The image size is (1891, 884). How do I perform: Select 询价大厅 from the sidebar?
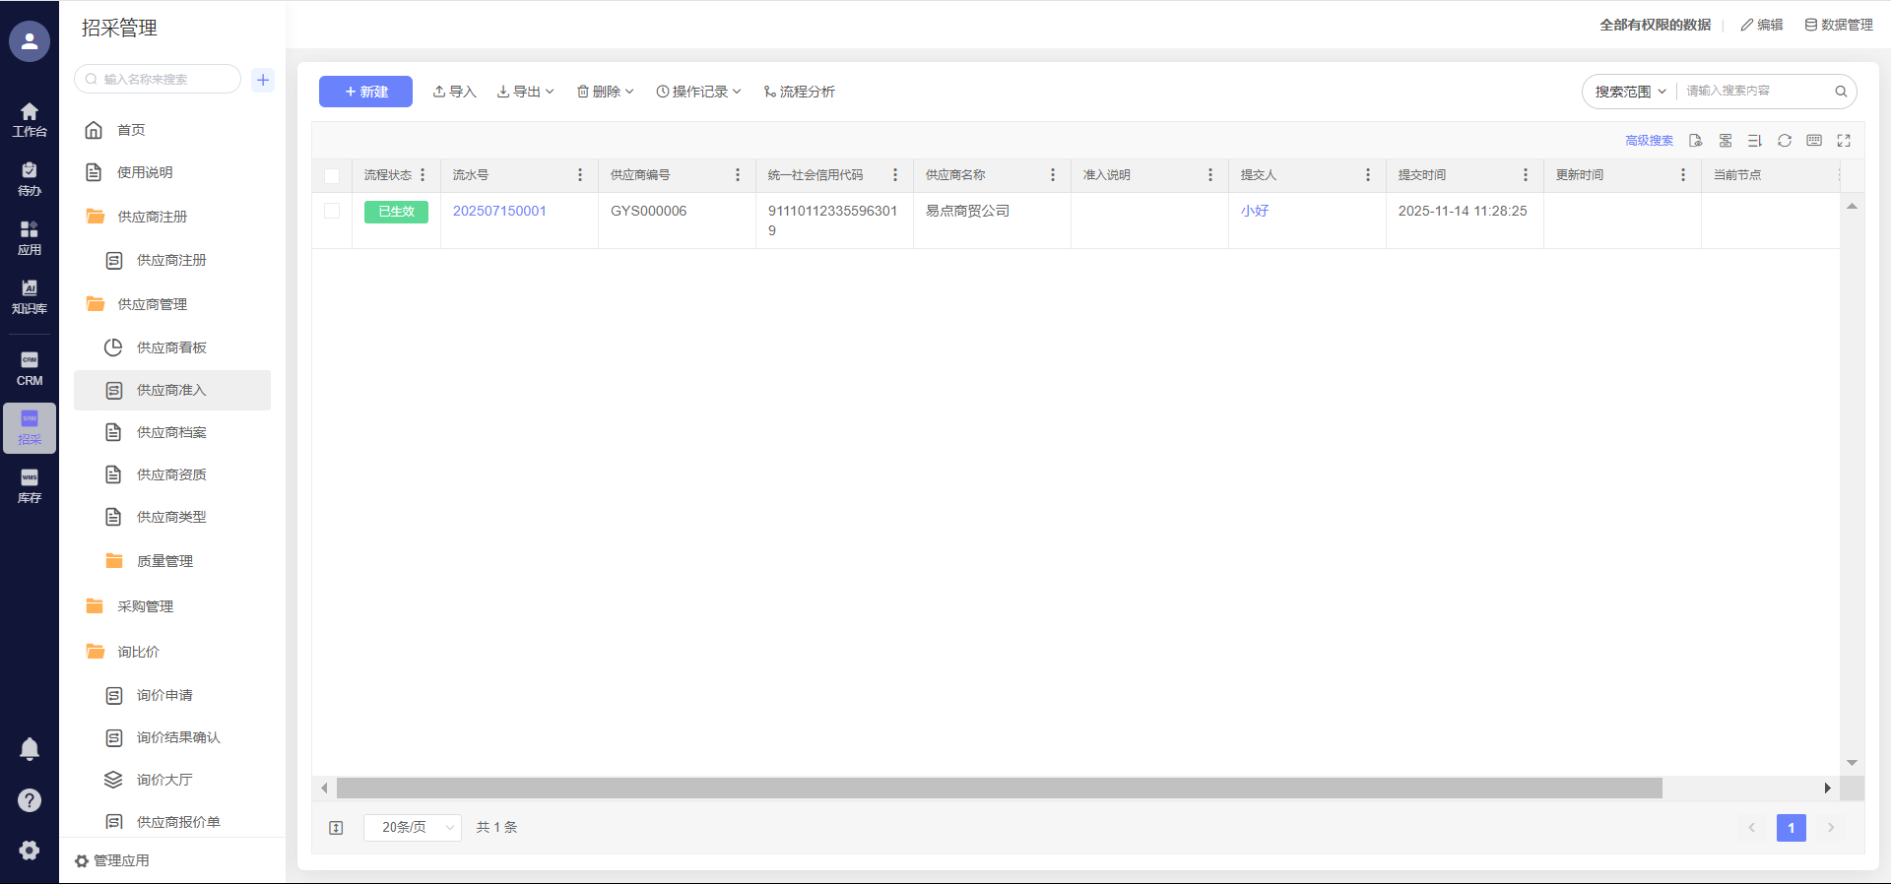pyautogui.click(x=164, y=780)
